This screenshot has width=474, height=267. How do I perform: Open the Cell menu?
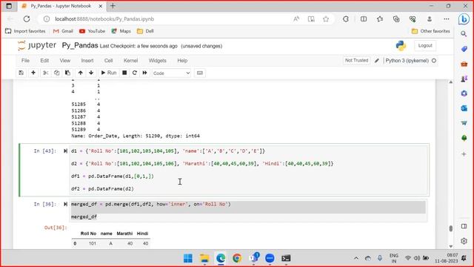coord(109,61)
